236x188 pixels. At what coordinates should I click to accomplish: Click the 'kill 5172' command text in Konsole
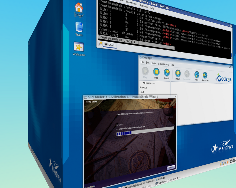point(143,11)
